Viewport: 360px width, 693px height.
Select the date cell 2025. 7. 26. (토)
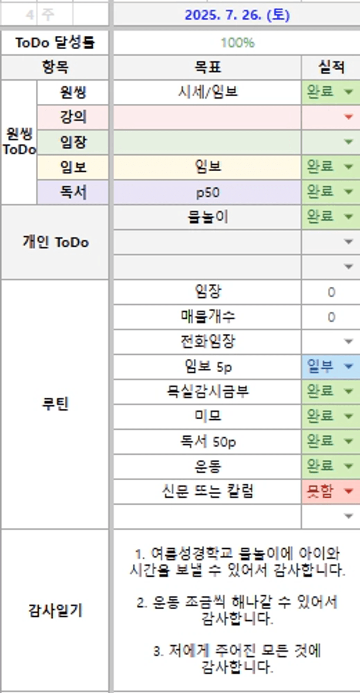click(x=237, y=15)
